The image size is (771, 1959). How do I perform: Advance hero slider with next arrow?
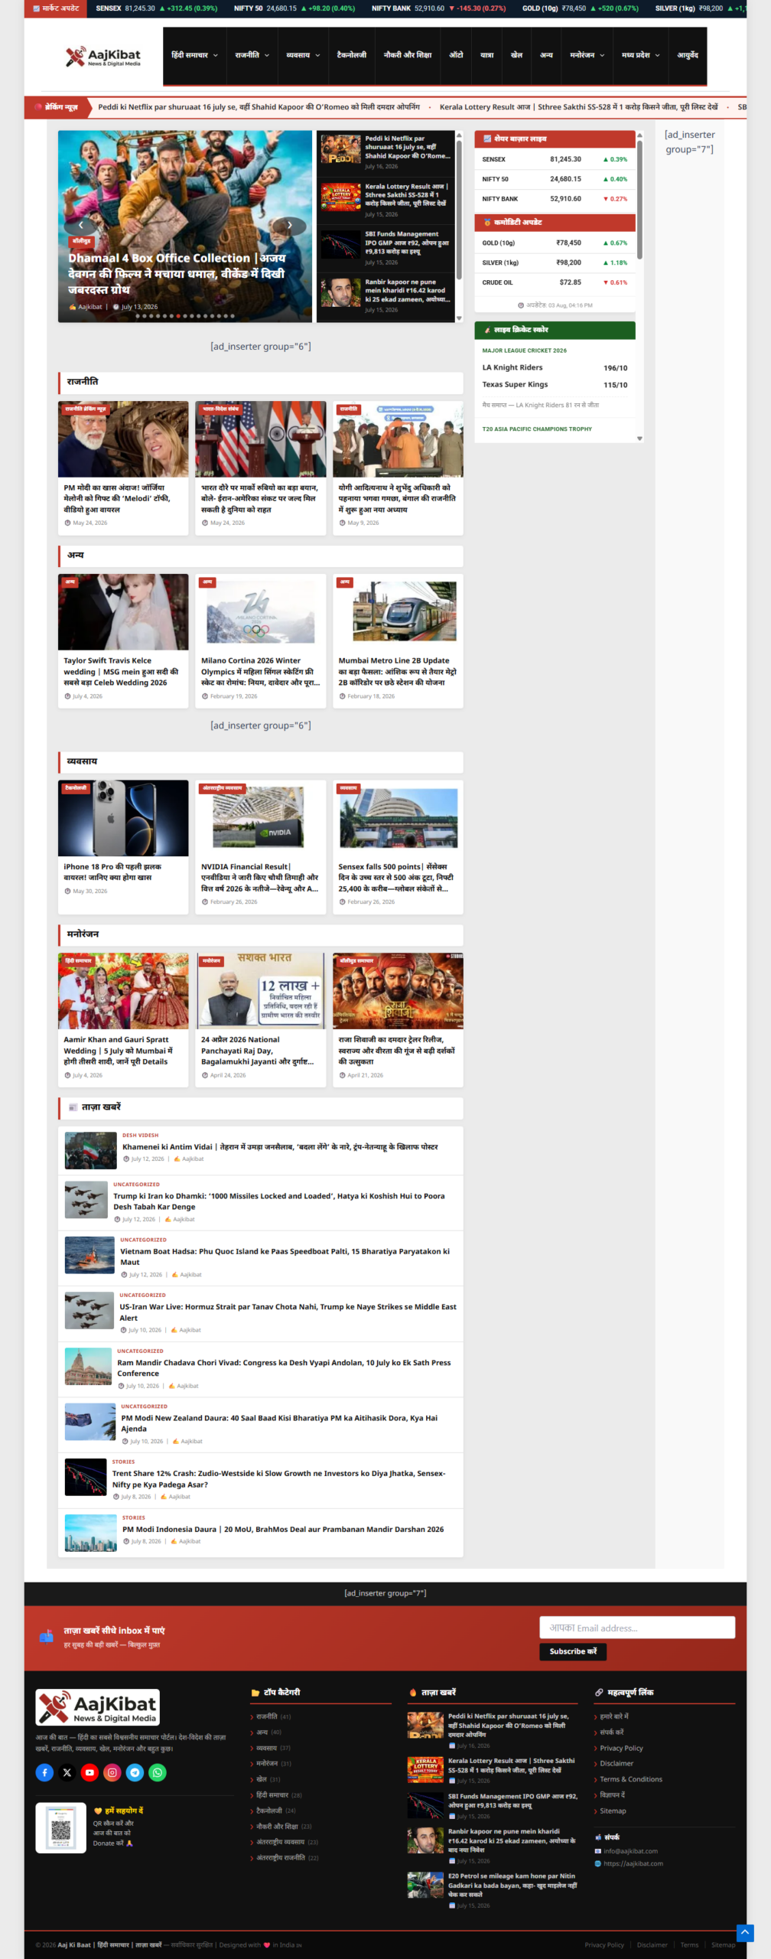(x=289, y=225)
